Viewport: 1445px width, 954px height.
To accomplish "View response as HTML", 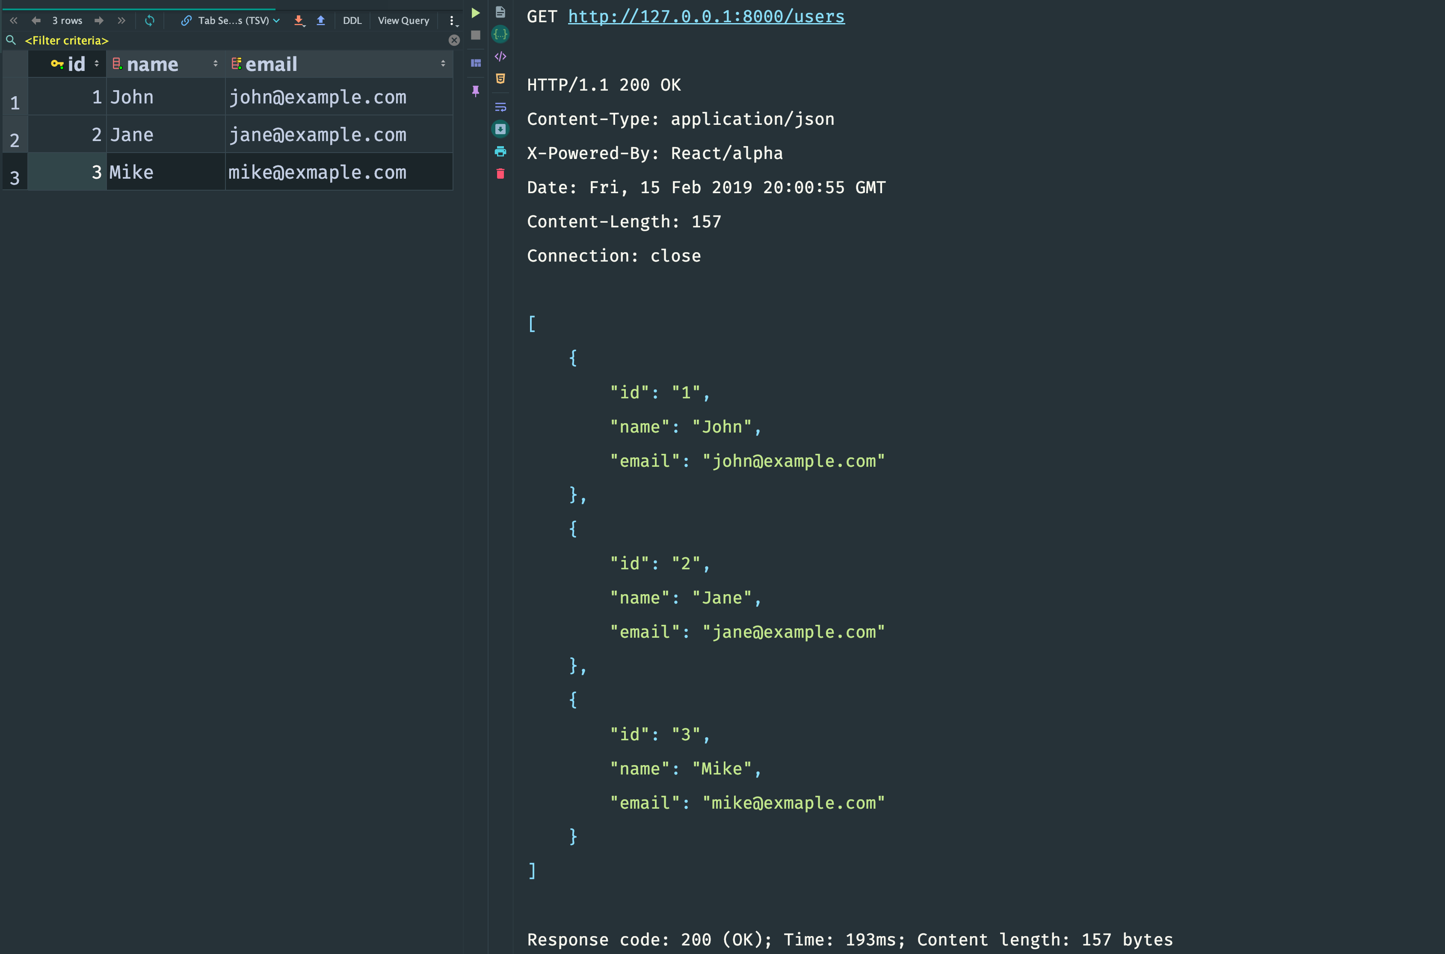I will coord(500,79).
